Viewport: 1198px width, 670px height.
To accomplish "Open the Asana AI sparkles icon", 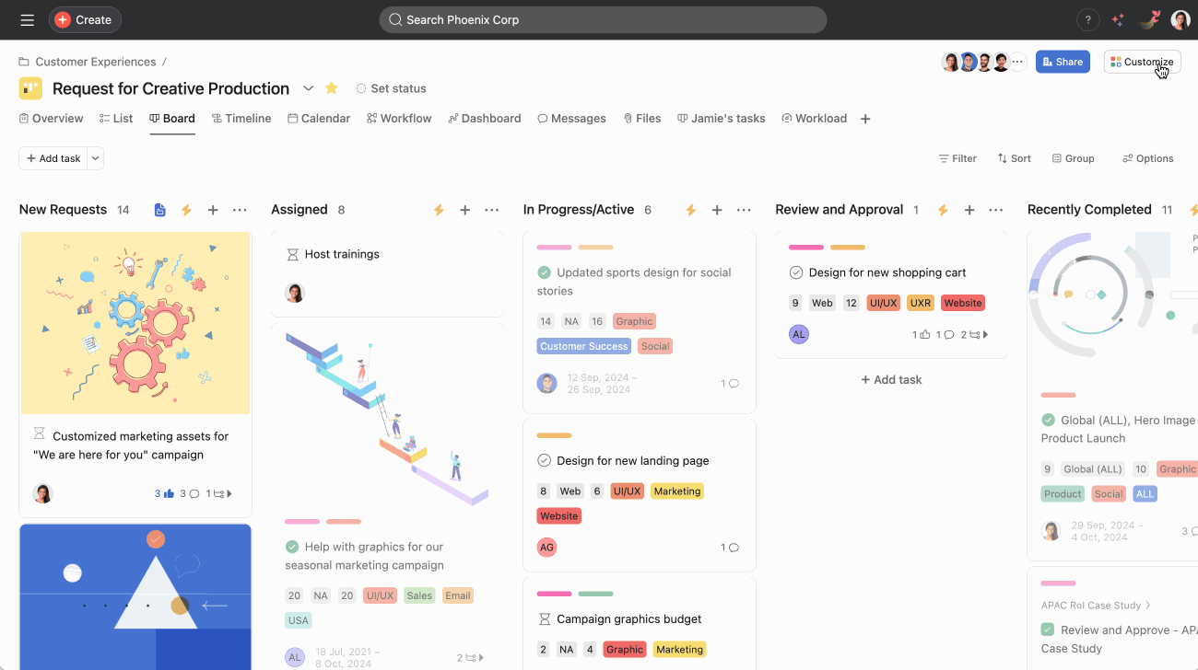I will click(1117, 19).
